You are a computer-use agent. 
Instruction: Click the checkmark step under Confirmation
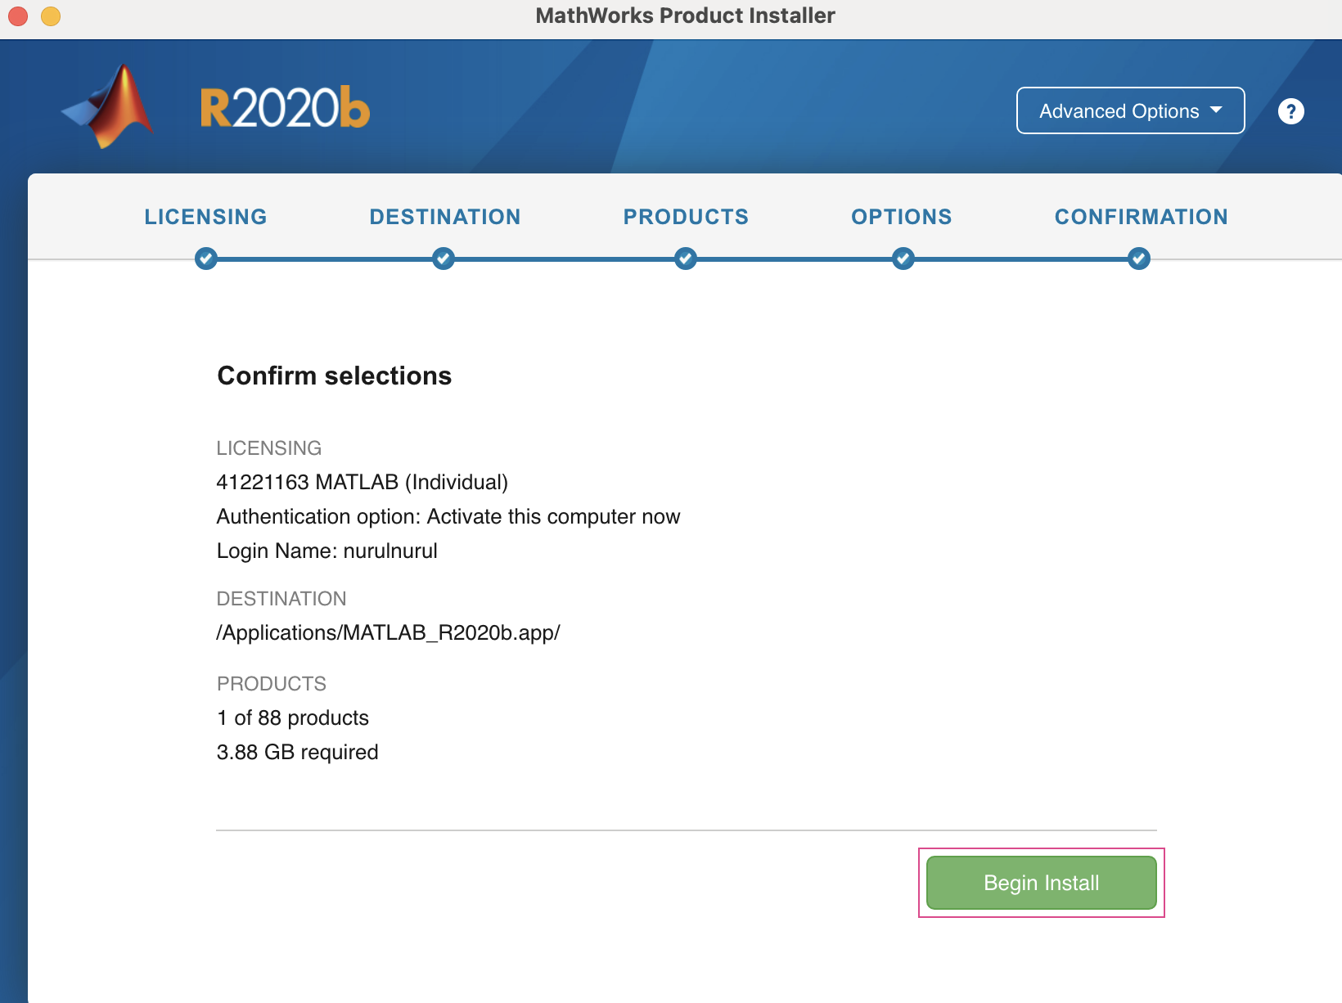click(1138, 259)
